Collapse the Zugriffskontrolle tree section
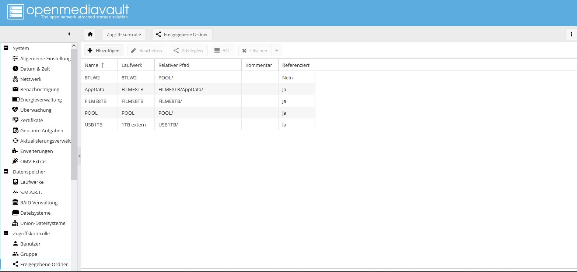This screenshot has width=577, height=272. (6, 233)
